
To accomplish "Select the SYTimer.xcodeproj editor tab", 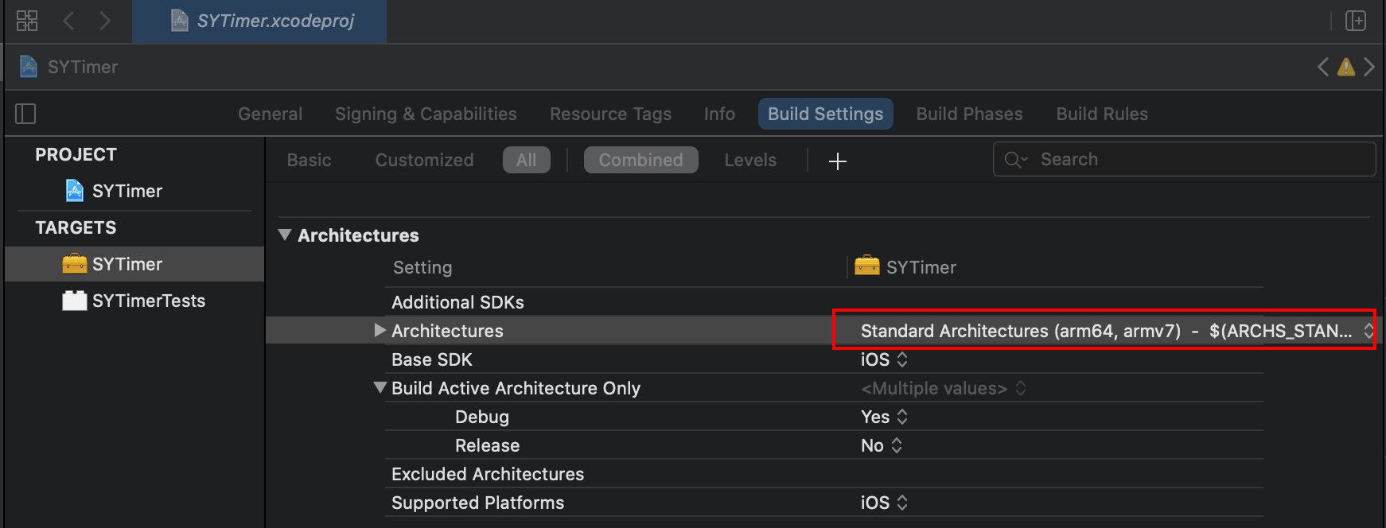I will coord(259,21).
